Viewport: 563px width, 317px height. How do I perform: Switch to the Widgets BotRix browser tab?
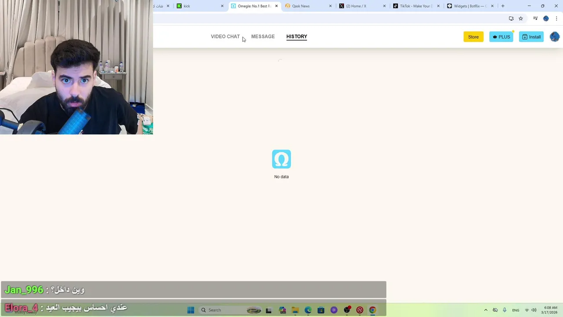tap(471, 6)
